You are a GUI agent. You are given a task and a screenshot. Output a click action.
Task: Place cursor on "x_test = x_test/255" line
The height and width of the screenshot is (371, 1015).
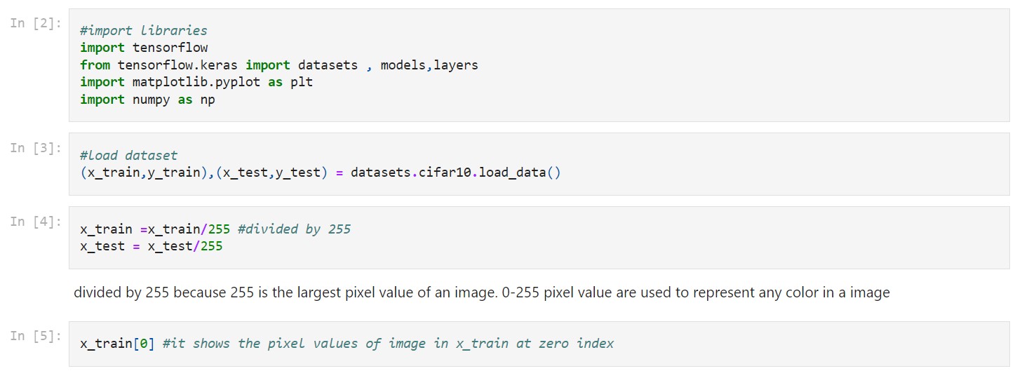tap(151, 246)
